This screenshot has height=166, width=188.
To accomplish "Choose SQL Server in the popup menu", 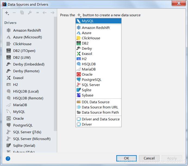I will pos(98,85).
